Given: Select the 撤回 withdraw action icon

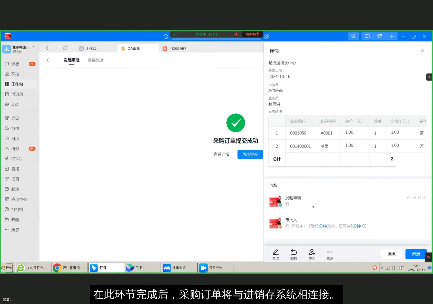Looking at the screenshot, I should pos(293,253).
